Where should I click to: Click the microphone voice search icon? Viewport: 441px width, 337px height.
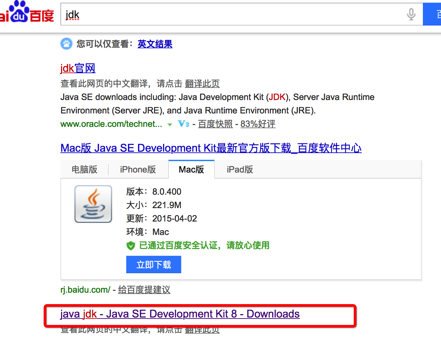point(411,14)
